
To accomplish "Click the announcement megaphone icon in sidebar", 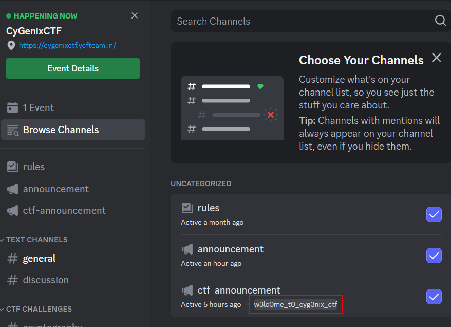I will [12, 189].
